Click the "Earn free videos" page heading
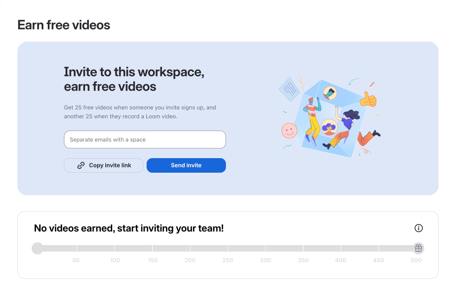This screenshot has height=292, width=460. click(64, 25)
